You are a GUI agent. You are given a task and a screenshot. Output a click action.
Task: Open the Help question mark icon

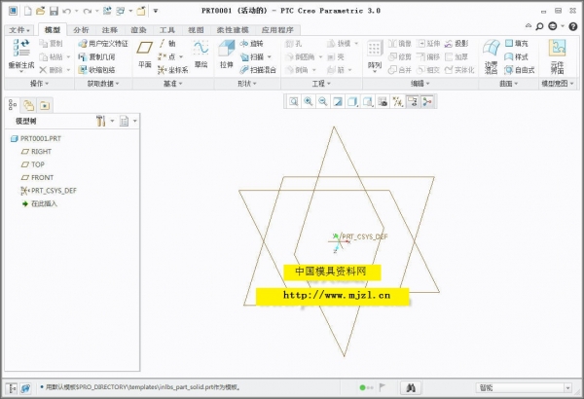pyautogui.click(x=573, y=26)
